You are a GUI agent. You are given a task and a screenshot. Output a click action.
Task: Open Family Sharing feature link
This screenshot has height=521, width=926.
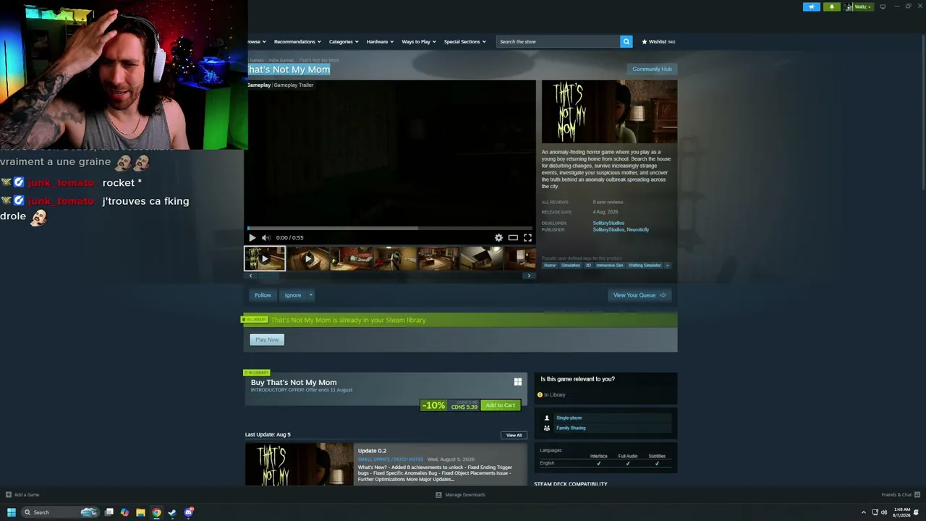[x=571, y=428]
